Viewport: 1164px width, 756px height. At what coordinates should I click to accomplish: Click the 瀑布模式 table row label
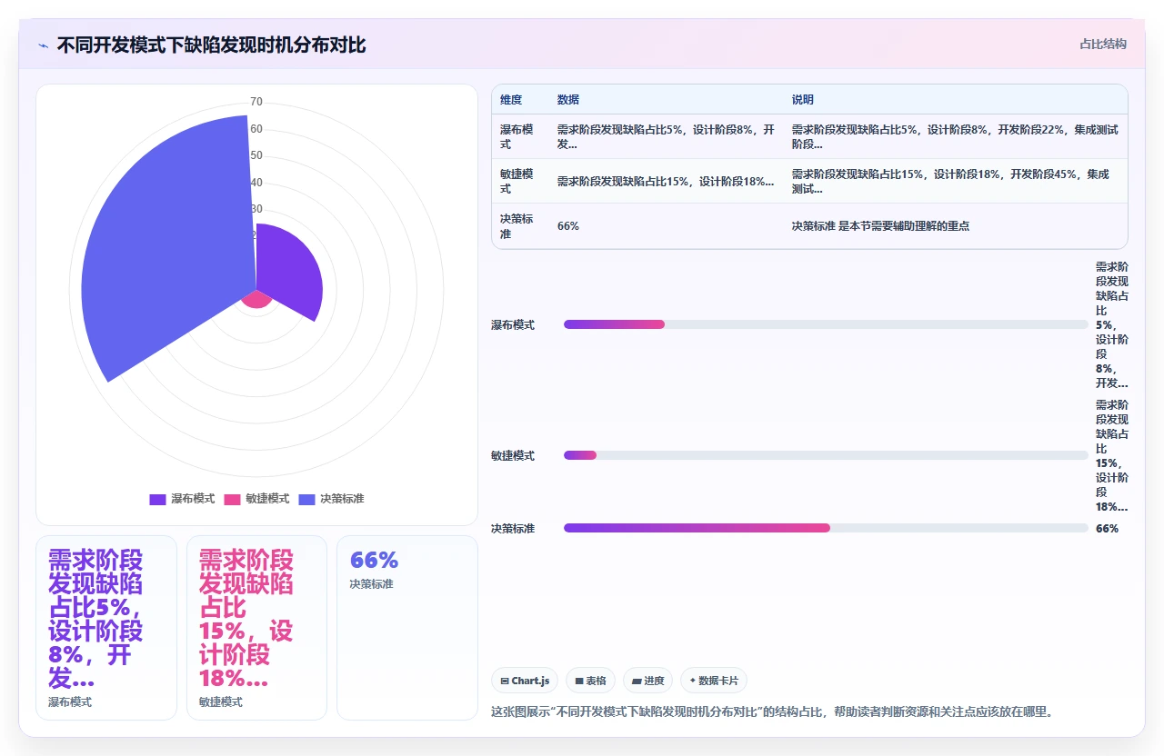coord(517,137)
